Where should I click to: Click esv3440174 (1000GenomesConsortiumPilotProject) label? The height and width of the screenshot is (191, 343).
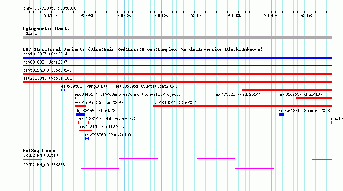coord(128,94)
